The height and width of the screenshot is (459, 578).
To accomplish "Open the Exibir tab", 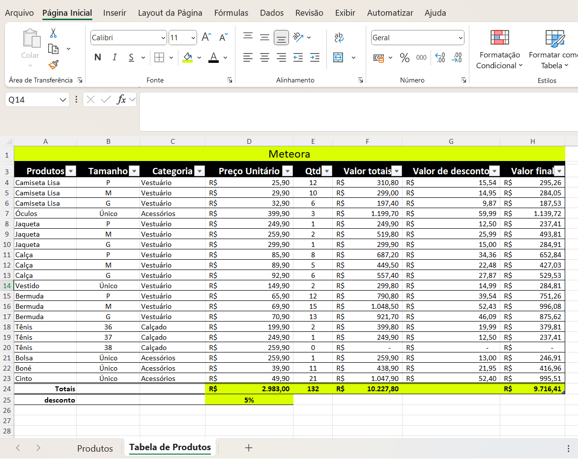I will (x=345, y=13).
